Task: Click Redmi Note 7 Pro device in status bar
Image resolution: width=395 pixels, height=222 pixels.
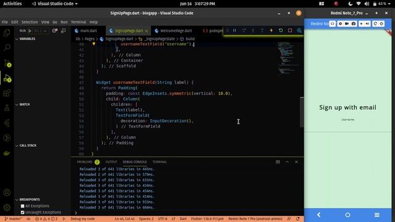Action: coord(255,219)
